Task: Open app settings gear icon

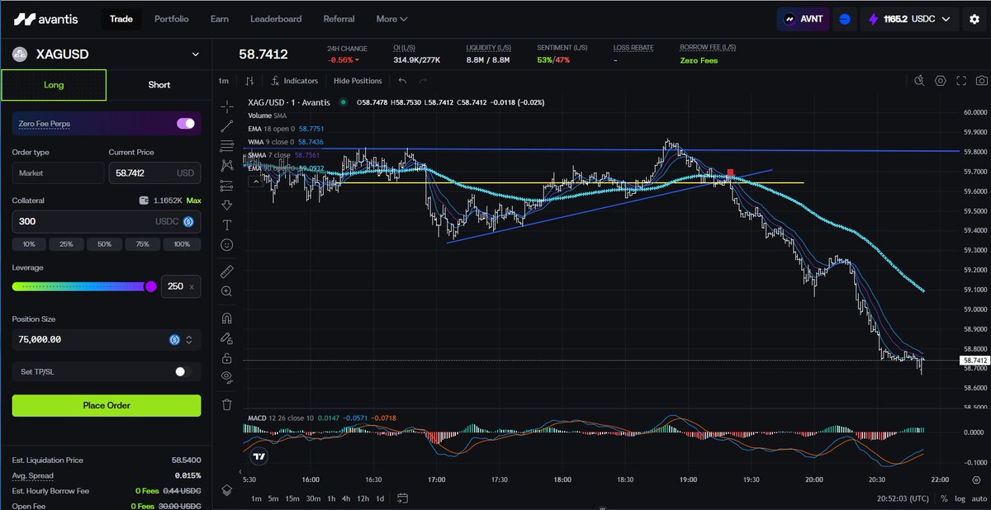Action: [x=974, y=19]
